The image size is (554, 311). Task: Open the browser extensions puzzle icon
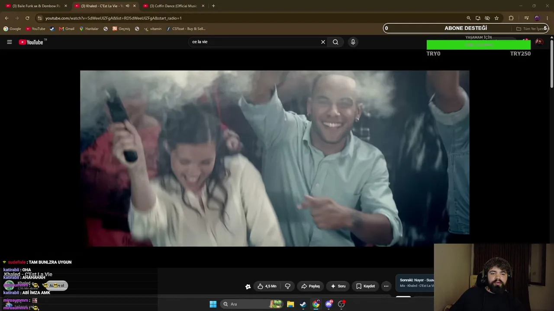[x=511, y=18]
